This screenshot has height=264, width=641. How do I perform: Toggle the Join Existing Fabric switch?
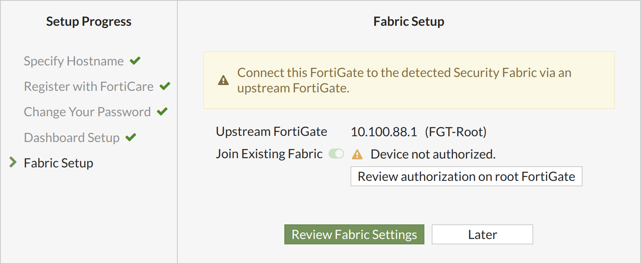tap(336, 154)
